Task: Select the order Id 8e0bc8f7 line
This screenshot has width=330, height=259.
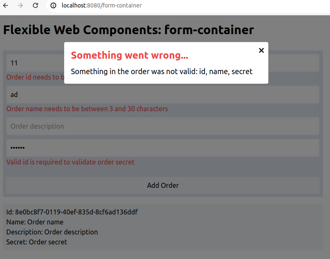Action: click(72, 212)
